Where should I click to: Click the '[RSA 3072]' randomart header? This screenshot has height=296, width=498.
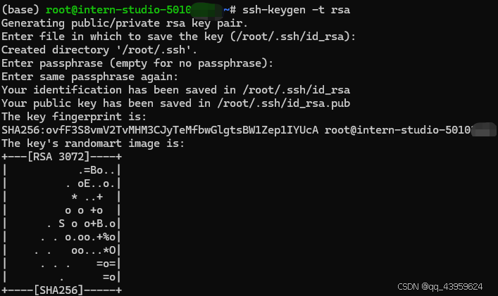(x=58, y=157)
